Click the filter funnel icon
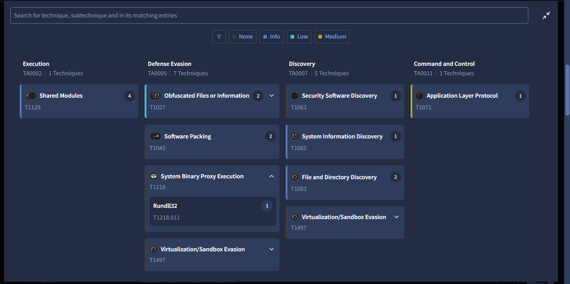 coord(219,37)
